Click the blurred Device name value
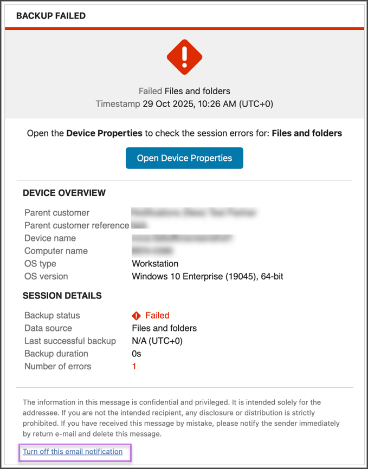This screenshot has width=368, height=469. (182, 238)
